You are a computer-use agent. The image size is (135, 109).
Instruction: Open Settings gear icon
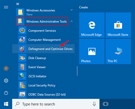(6, 81)
